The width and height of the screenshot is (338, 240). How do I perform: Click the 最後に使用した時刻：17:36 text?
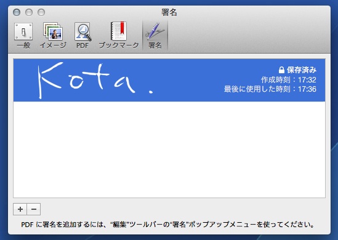pyautogui.click(x=270, y=89)
